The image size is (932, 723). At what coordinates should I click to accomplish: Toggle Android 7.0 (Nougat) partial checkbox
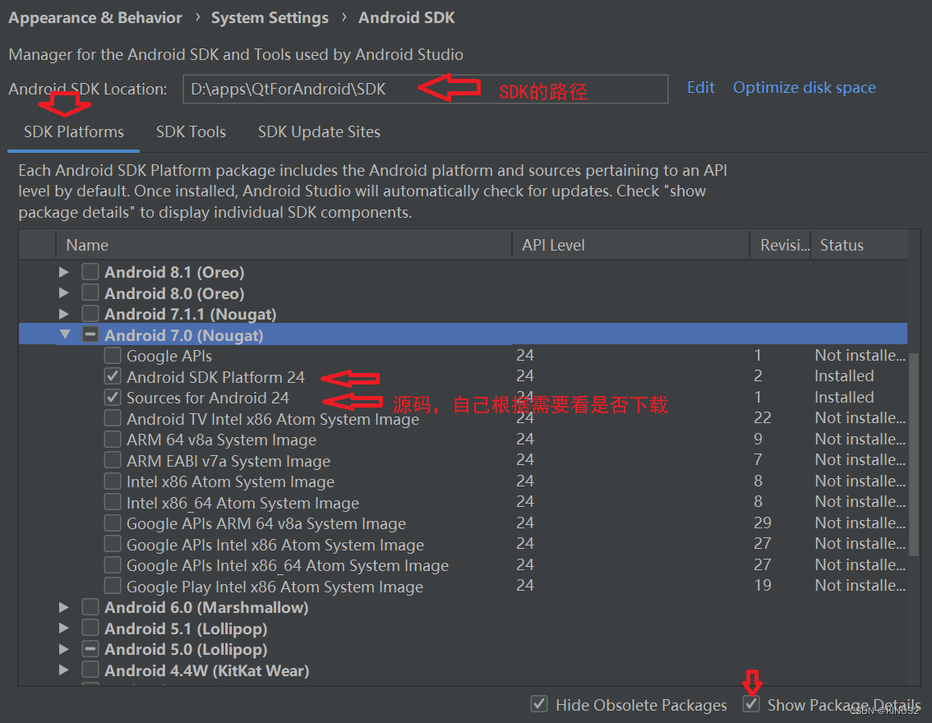tap(90, 334)
